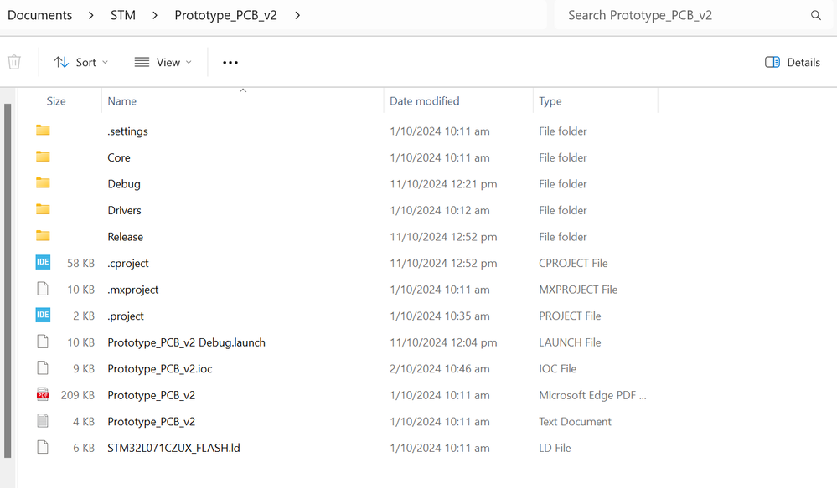Viewport: 837px width, 488px height.
Task: Select the STM32L071CZUX_FLASH.ld file
Action: pos(173,448)
